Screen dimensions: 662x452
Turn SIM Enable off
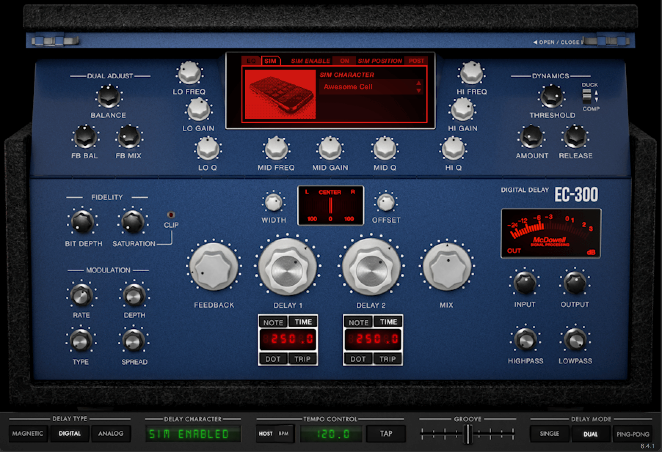click(x=344, y=61)
